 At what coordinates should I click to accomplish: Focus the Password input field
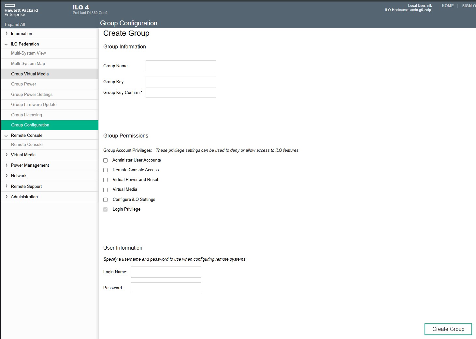166,288
